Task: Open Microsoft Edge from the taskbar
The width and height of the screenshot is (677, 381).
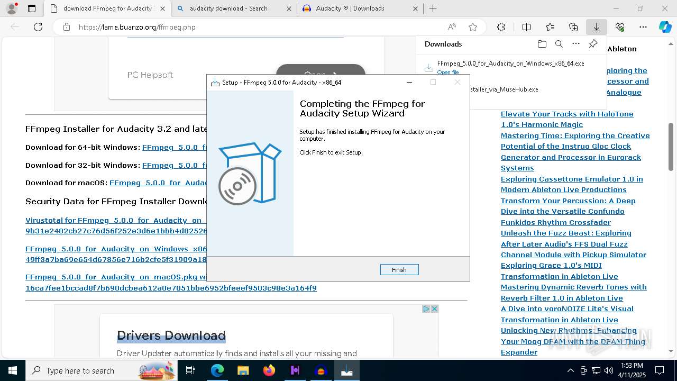Action: tap(217, 370)
